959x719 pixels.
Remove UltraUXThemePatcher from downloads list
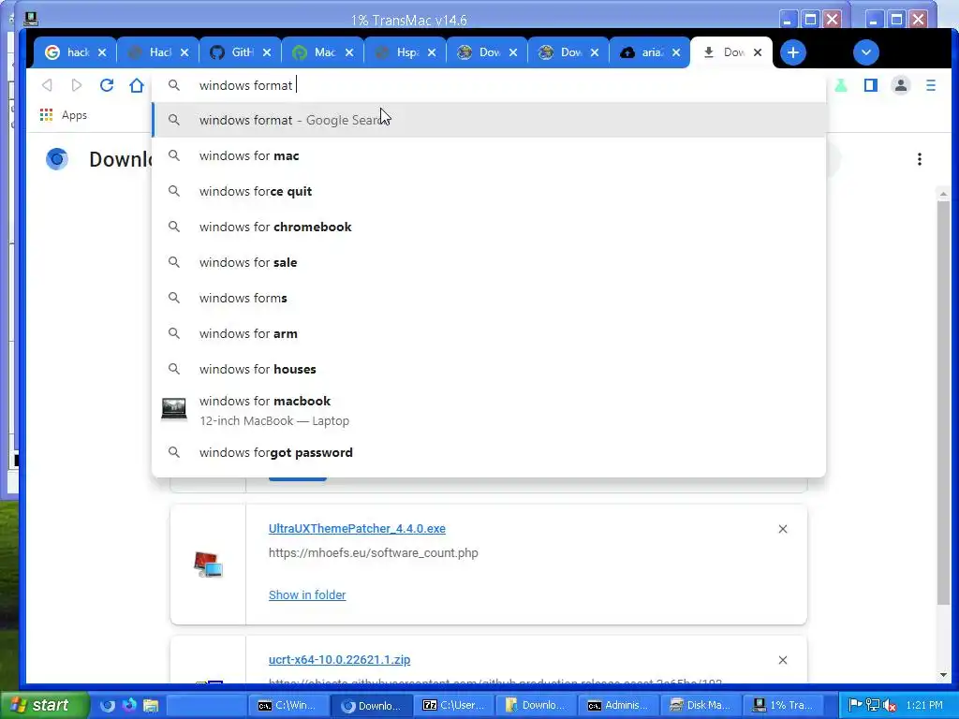pos(783,529)
